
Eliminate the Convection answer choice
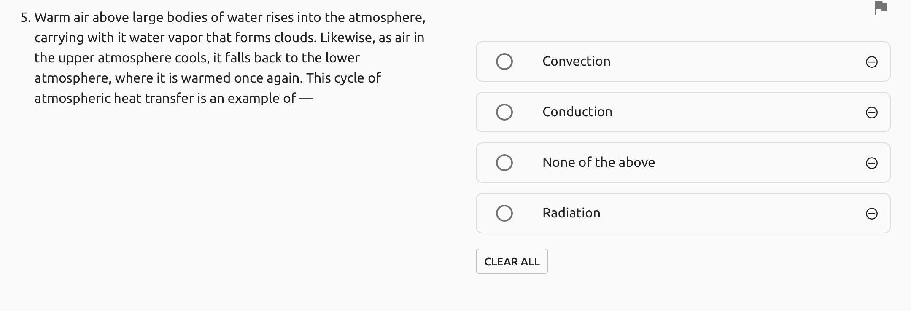[871, 62]
